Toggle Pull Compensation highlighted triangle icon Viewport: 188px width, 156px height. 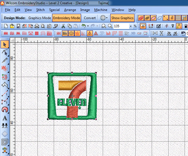tap(89, 33)
